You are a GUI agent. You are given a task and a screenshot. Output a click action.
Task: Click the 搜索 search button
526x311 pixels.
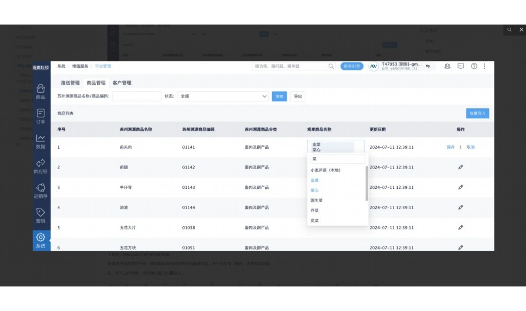279,96
